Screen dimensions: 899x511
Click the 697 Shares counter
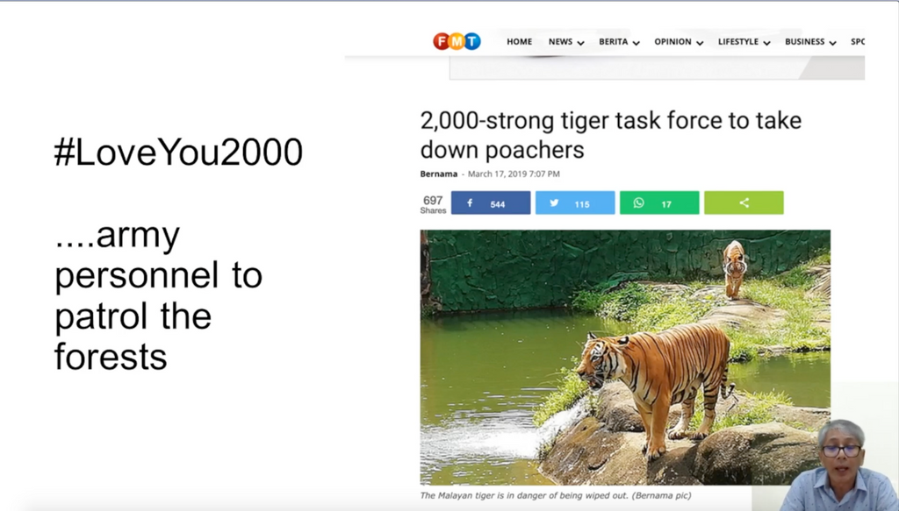[433, 204]
